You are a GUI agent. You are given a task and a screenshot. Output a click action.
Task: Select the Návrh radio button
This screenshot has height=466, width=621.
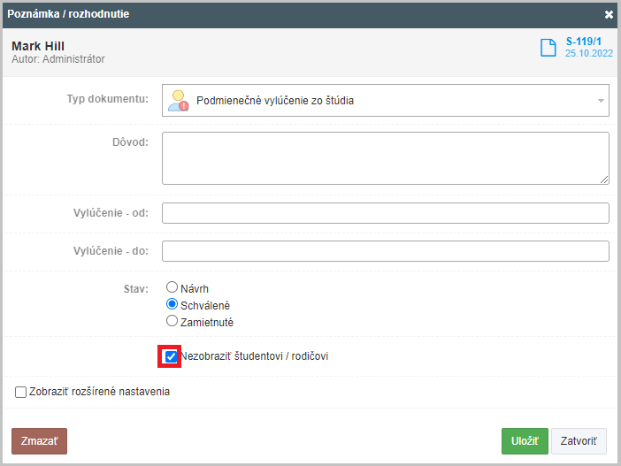pyautogui.click(x=172, y=287)
